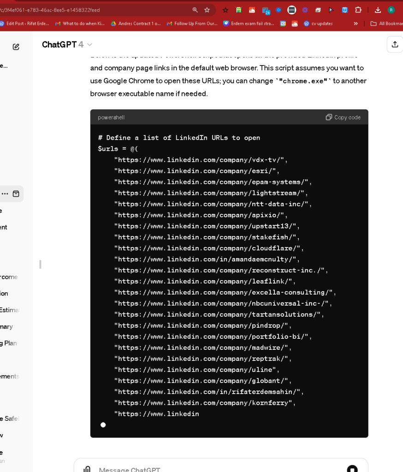This screenshot has height=472, width=403.
Task: Open the Follow Up From Our... bookmark
Action: [192, 24]
